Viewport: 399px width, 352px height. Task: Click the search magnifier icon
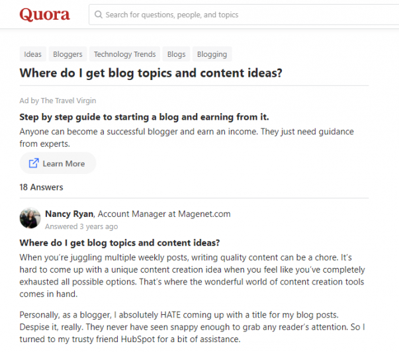[x=99, y=15]
